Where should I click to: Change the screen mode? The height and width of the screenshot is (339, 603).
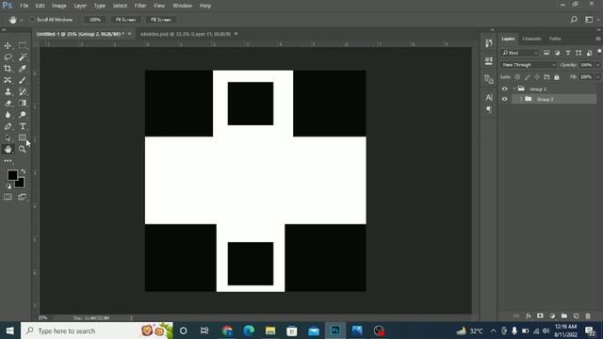(x=23, y=197)
